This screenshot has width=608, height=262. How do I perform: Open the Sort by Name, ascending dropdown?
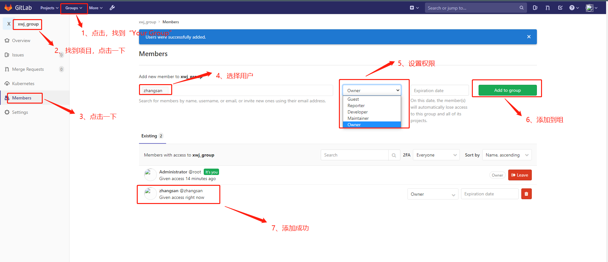pos(507,155)
